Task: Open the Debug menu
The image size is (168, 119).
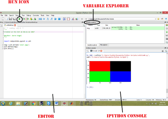Action: tap(29, 15)
